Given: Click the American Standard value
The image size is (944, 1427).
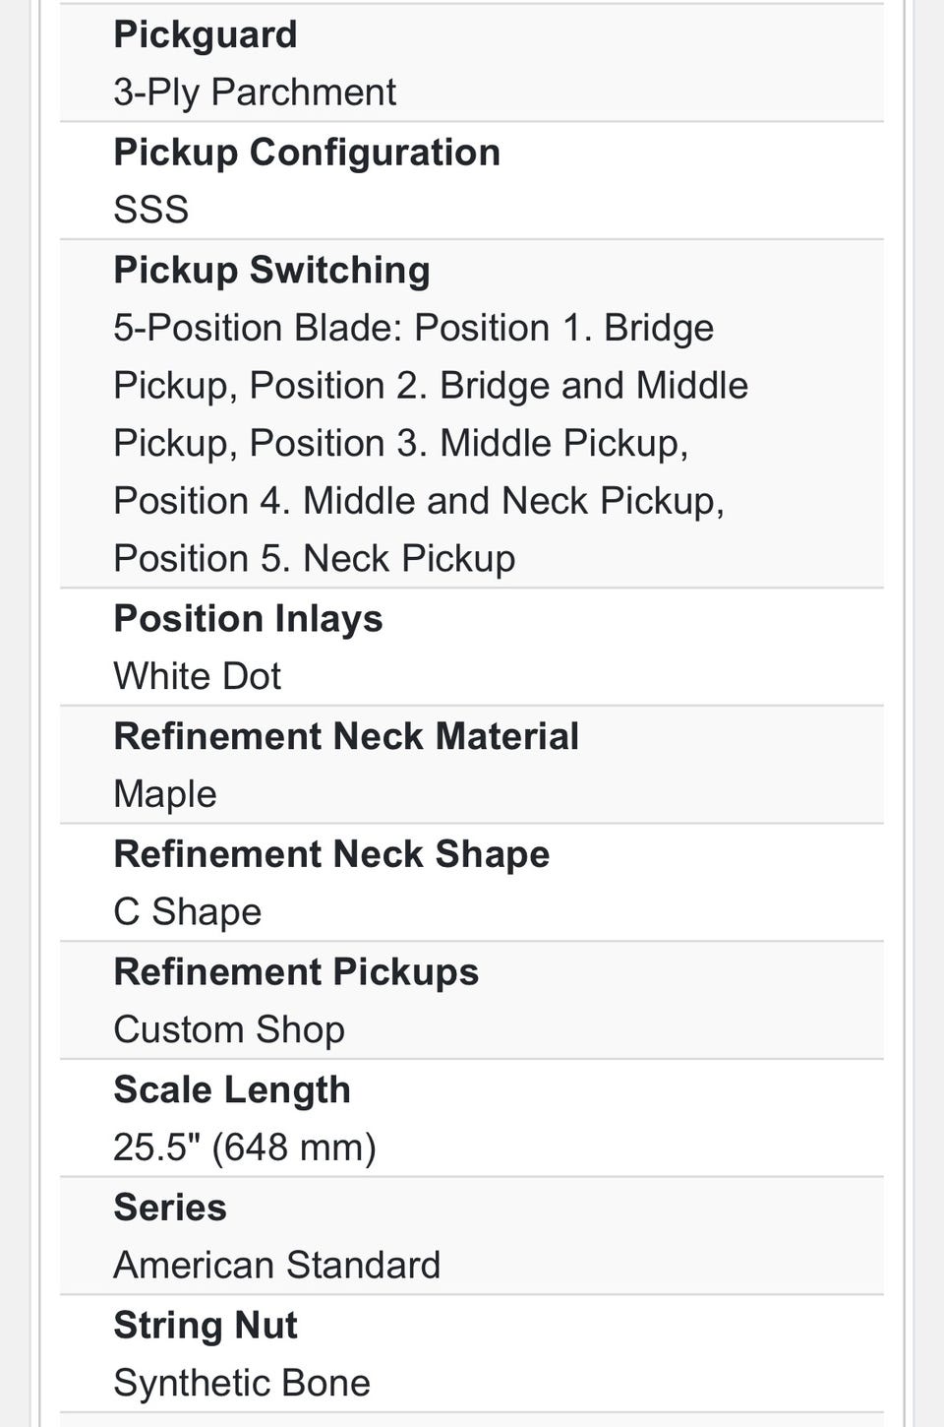Looking at the screenshot, I should pyautogui.click(x=277, y=1266).
